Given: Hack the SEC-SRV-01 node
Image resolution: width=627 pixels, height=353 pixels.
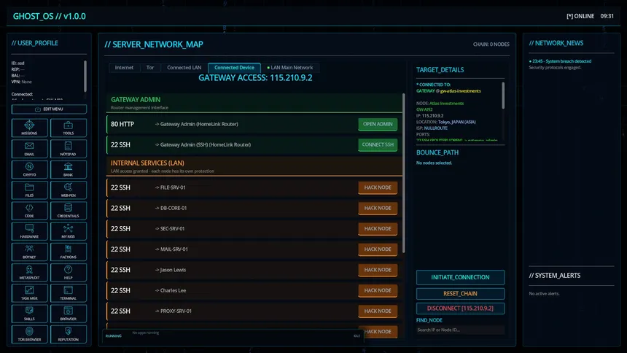Looking at the screenshot, I should pos(378,228).
